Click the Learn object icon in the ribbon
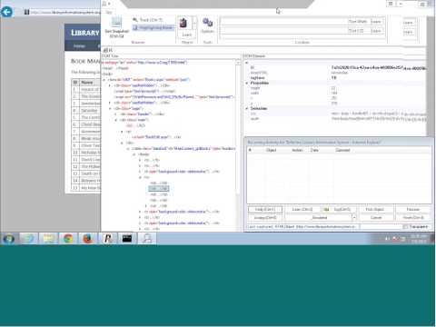 [183, 24]
